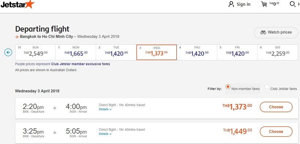Click the Sign in link text

pyautogui.click(x=244, y=4)
